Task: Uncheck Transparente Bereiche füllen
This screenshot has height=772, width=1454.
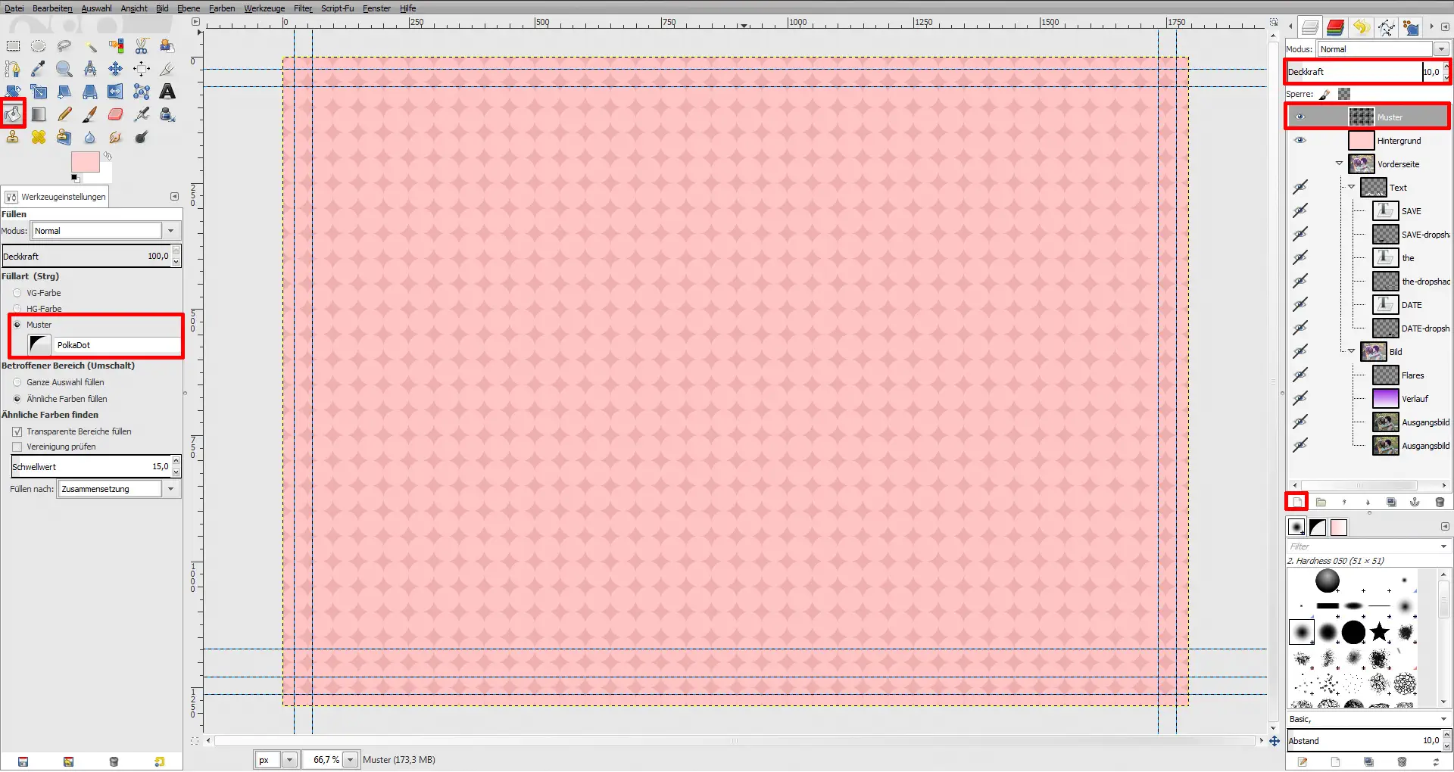Action: [x=17, y=431]
